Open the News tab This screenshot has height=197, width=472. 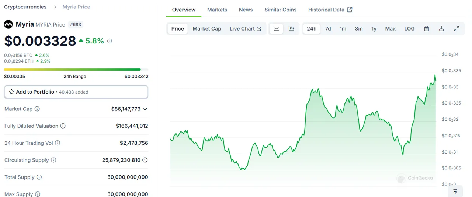tap(246, 10)
